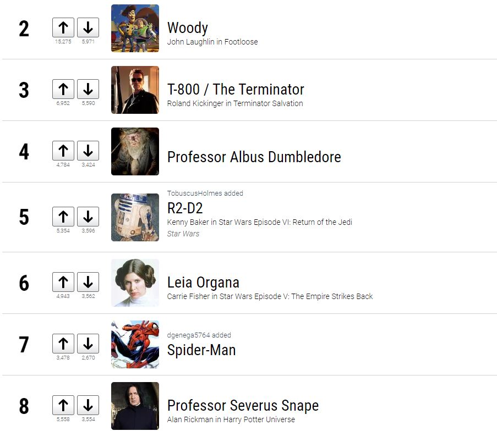Downvote T-800 / The Terminator

pyautogui.click(x=88, y=89)
